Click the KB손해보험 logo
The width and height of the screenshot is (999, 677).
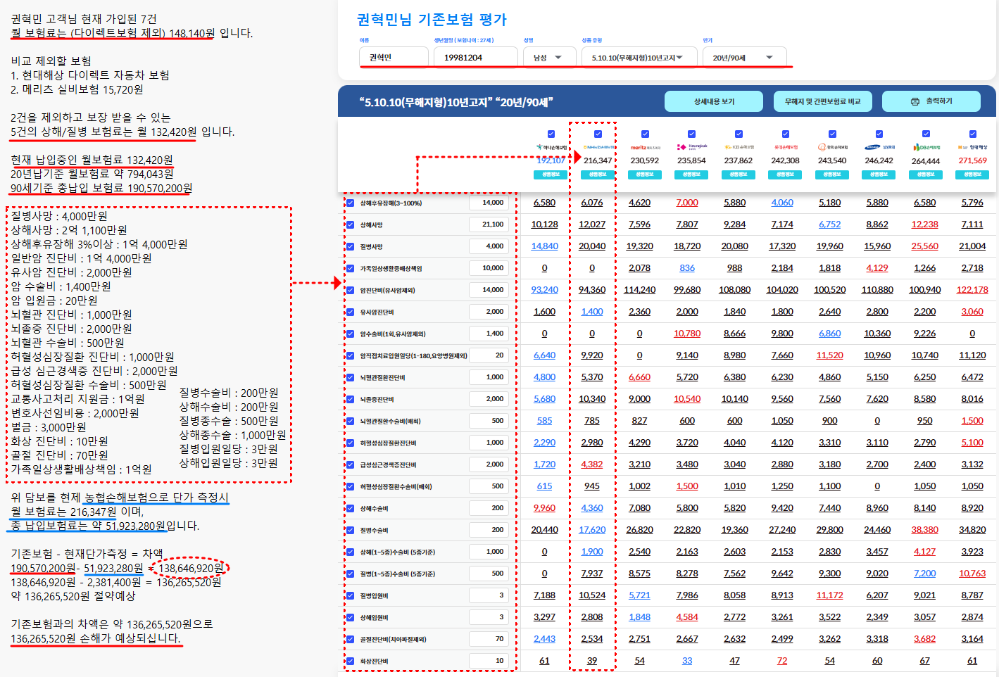739,148
